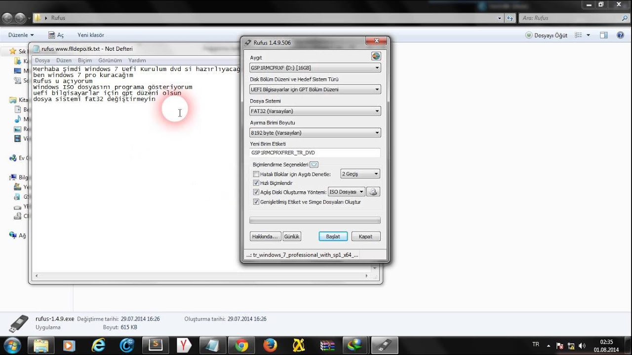Click the ISO disc browse icon in Rufus
Image resolution: width=632 pixels, height=355 pixels.
(x=374, y=192)
